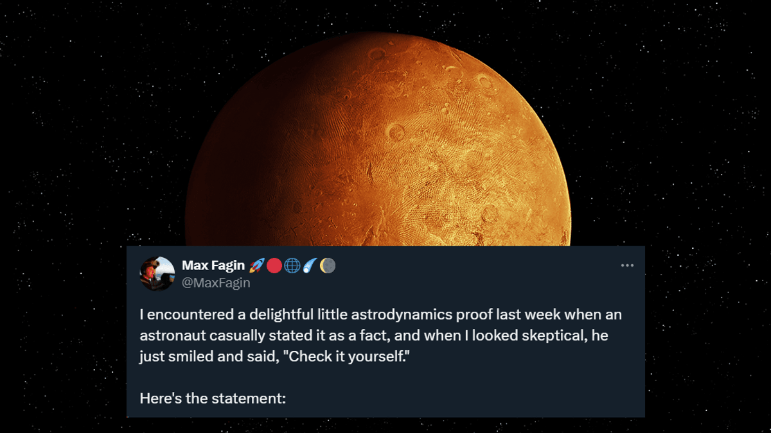Select the last emoji before the ellipsis icon
Screen dimensions: 771x433
click(x=328, y=266)
